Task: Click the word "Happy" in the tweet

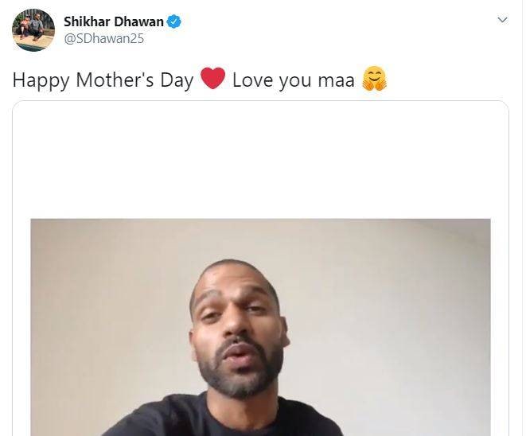Action: pos(41,81)
